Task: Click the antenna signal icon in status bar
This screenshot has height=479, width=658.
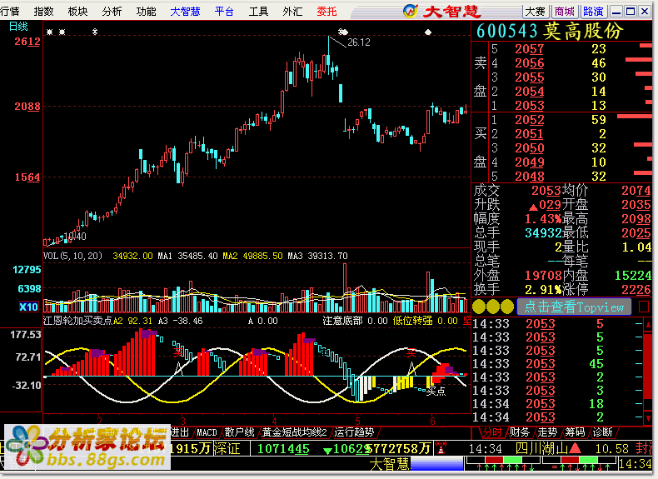Action: tap(441, 448)
